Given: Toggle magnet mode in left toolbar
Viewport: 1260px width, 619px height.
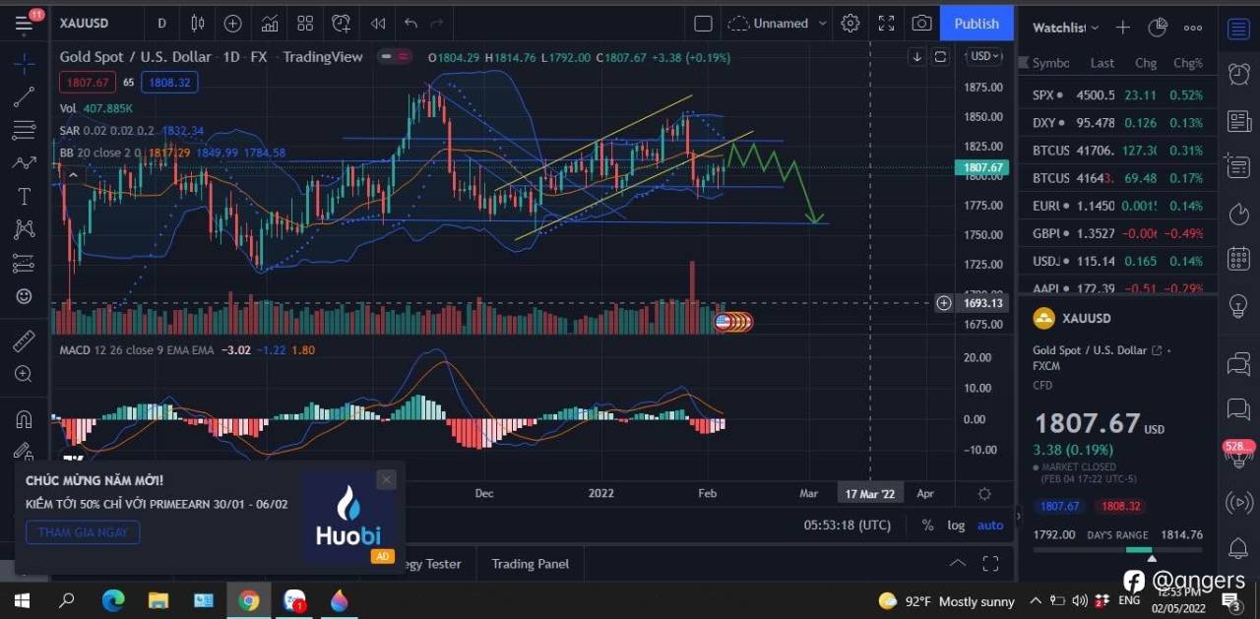Looking at the screenshot, I should click(24, 418).
